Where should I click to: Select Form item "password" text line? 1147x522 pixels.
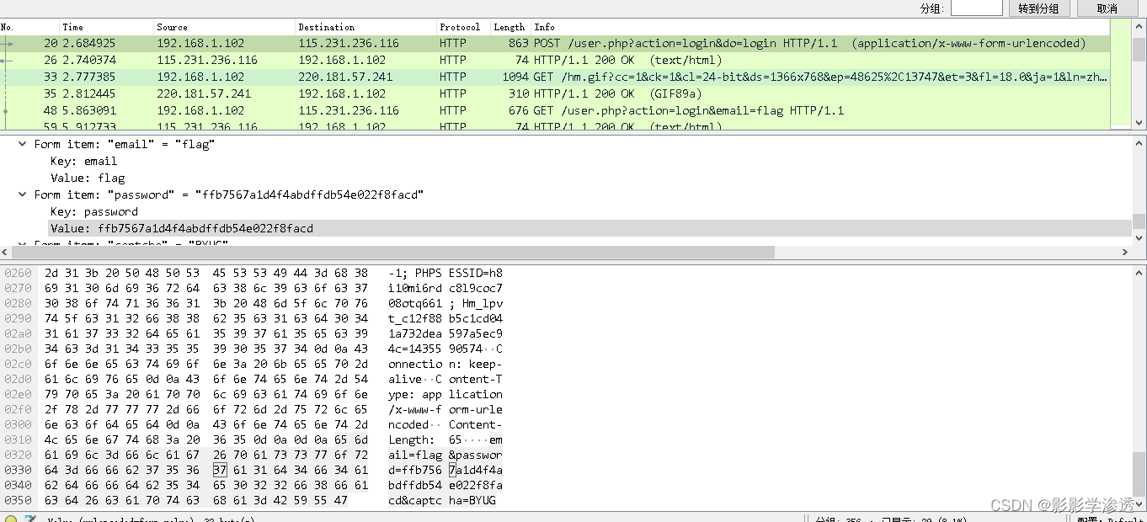[x=228, y=194]
